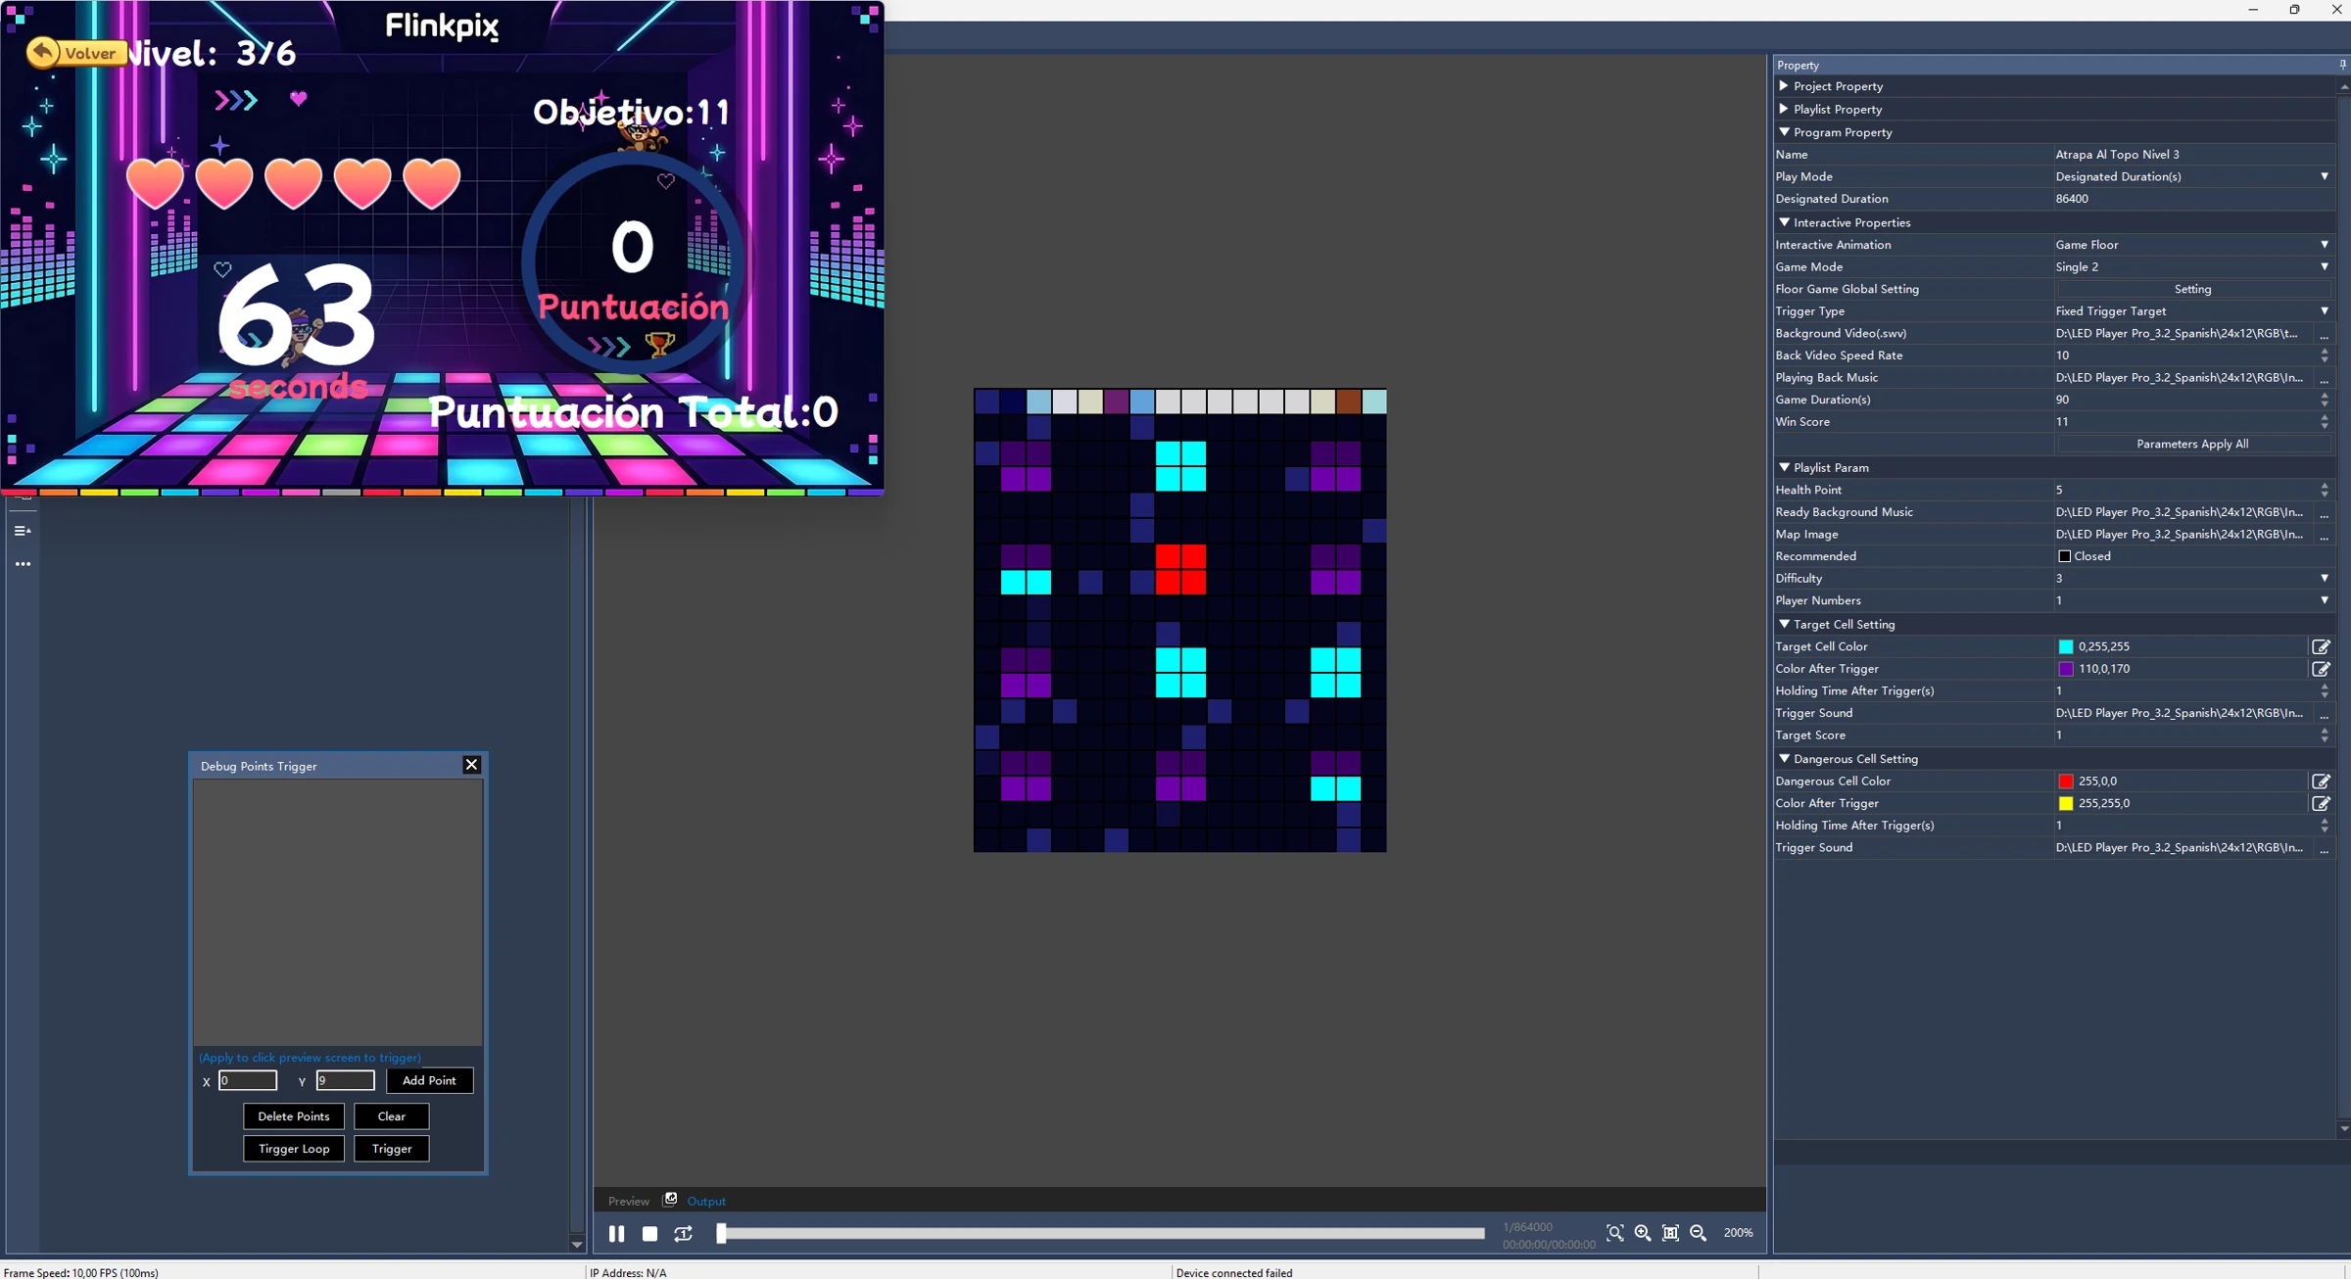The height and width of the screenshot is (1279, 2351).
Task: Click Parameters Apply All button
Action: pyautogui.click(x=2192, y=444)
